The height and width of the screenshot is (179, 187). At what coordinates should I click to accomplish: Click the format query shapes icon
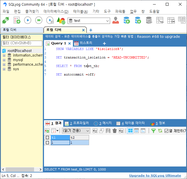(61, 20)
